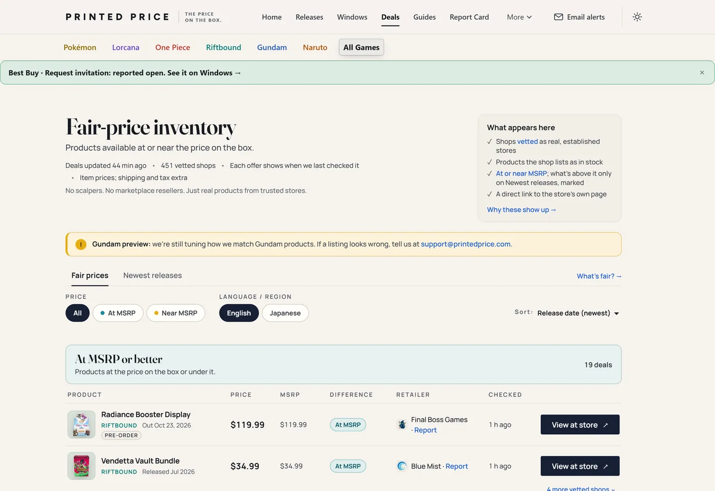Report the Blue Mist listing
Image resolution: width=715 pixels, height=491 pixels.
(457, 466)
